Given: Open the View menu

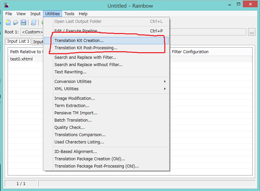Looking at the screenshot, I should [x=21, y=14].
